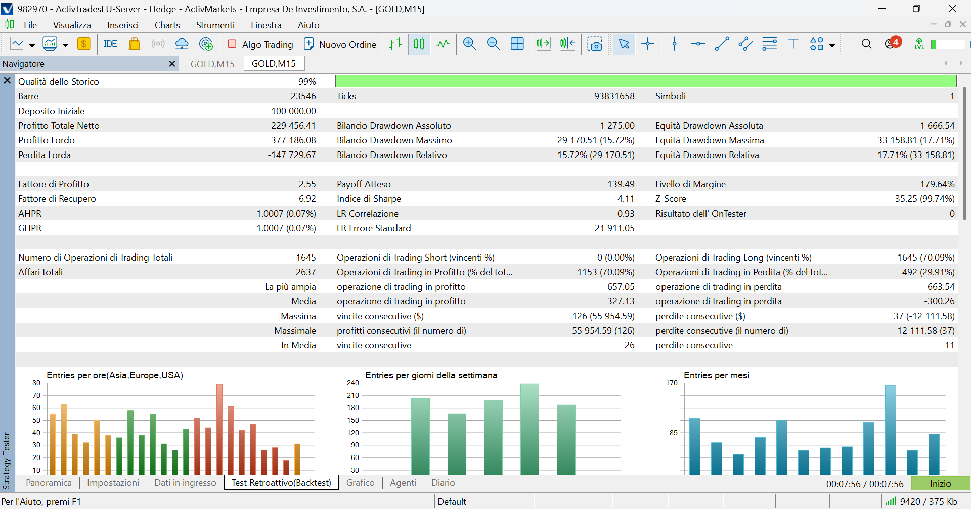Viewport: 971px width, 509px height.
Task: Zoom in on the chart
Action: pyautogui.click(x=469, y=44)
